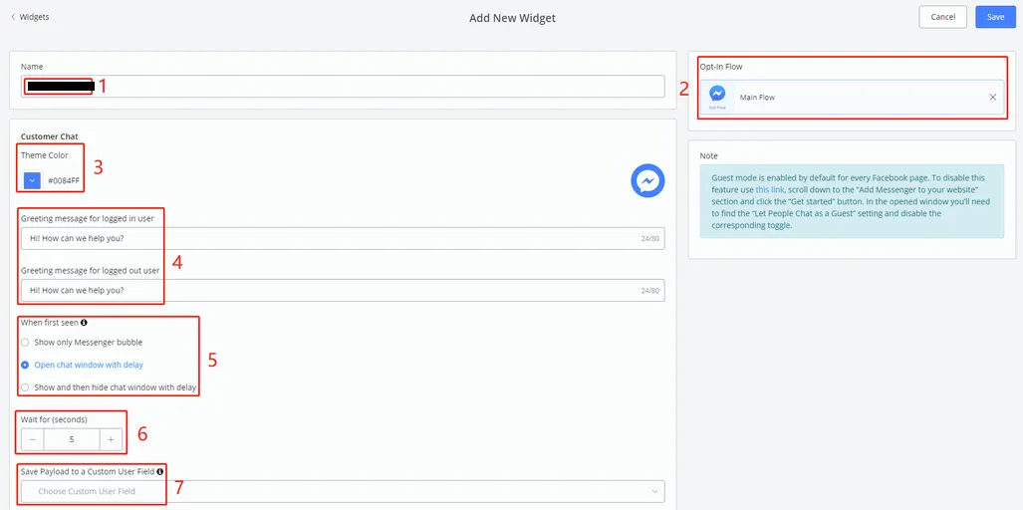This screenshot has width=1023, height=510.
Task: Select Show only Messenger bubble option
Action: tap(82, 342)
